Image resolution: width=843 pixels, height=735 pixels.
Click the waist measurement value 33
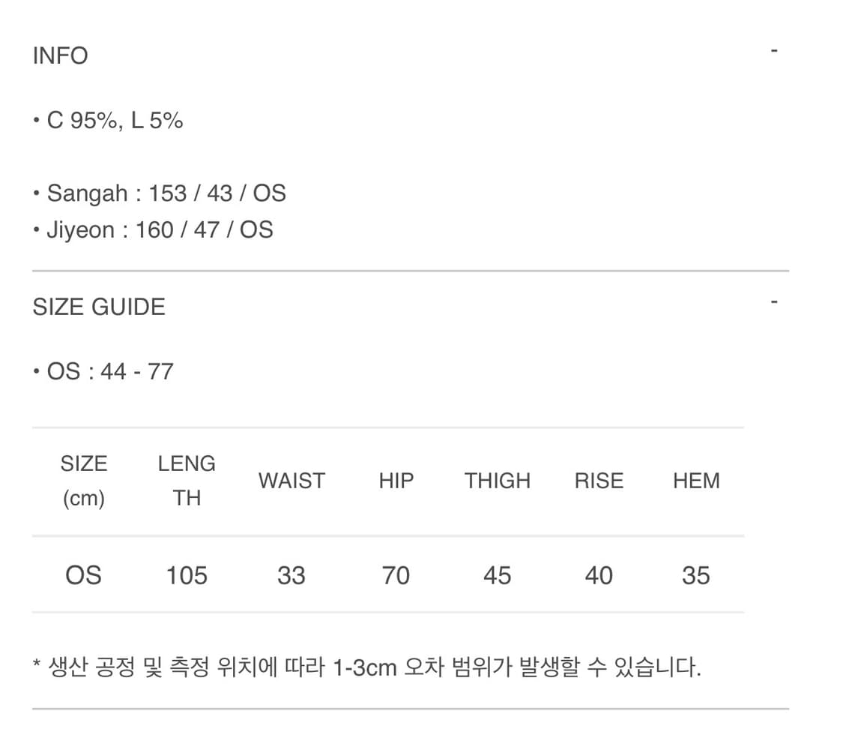pyautogui.click(x=291, y=575)
